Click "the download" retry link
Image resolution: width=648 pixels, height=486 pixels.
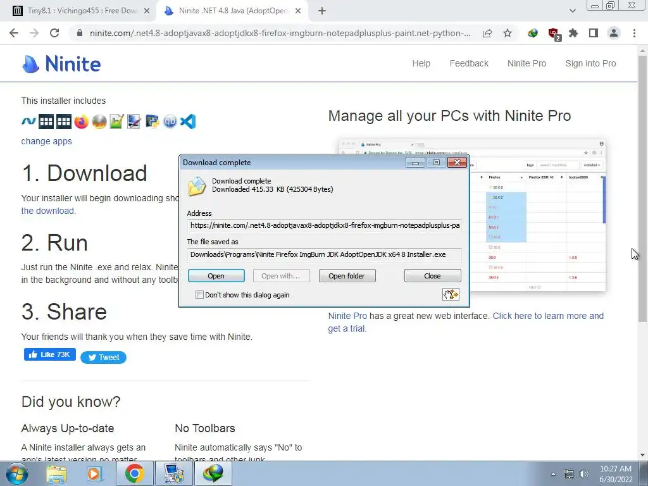pos(48,211)
